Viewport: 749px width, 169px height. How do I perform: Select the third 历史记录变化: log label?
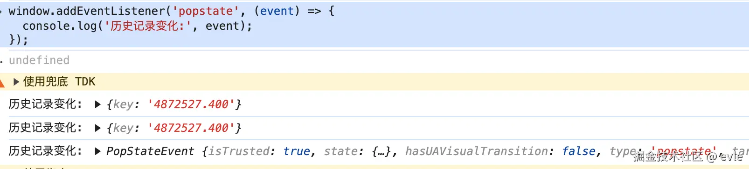(x=45, y=151)
